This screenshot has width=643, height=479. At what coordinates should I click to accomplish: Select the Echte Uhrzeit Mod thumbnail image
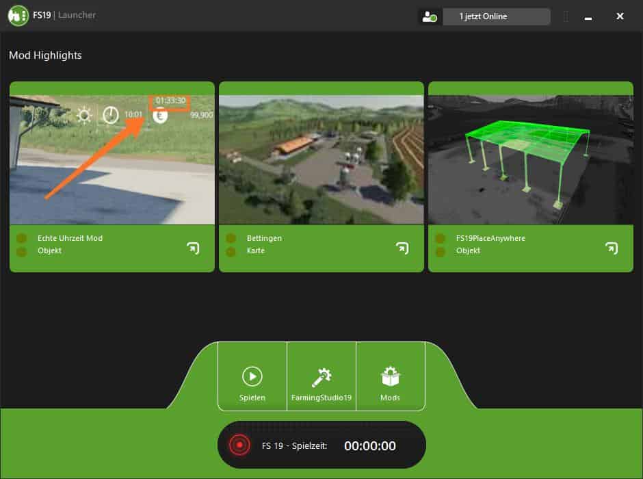(112, 159)
